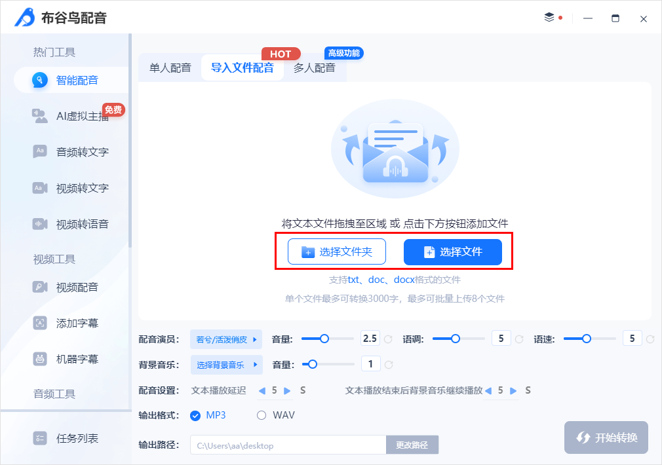
Task: Reset 语调 value with refresh icon
Action: click(x=519, y=339)
